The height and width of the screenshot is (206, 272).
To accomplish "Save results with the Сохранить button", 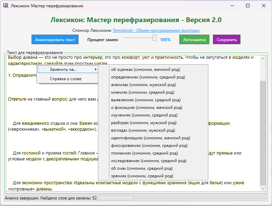I will [x=226, y=40].
